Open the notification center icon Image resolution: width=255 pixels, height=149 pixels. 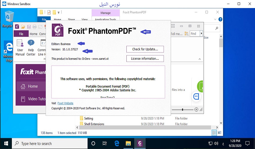(x=247, y=143)
